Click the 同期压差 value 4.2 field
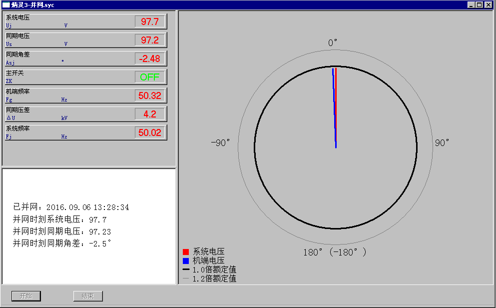 (150, 114)
